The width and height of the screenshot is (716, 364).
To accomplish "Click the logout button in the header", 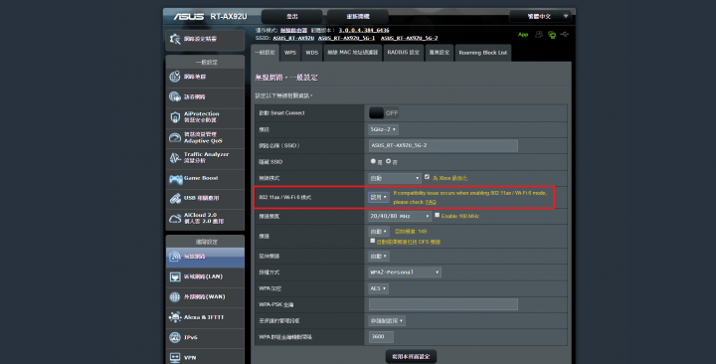I will [292, 17].
